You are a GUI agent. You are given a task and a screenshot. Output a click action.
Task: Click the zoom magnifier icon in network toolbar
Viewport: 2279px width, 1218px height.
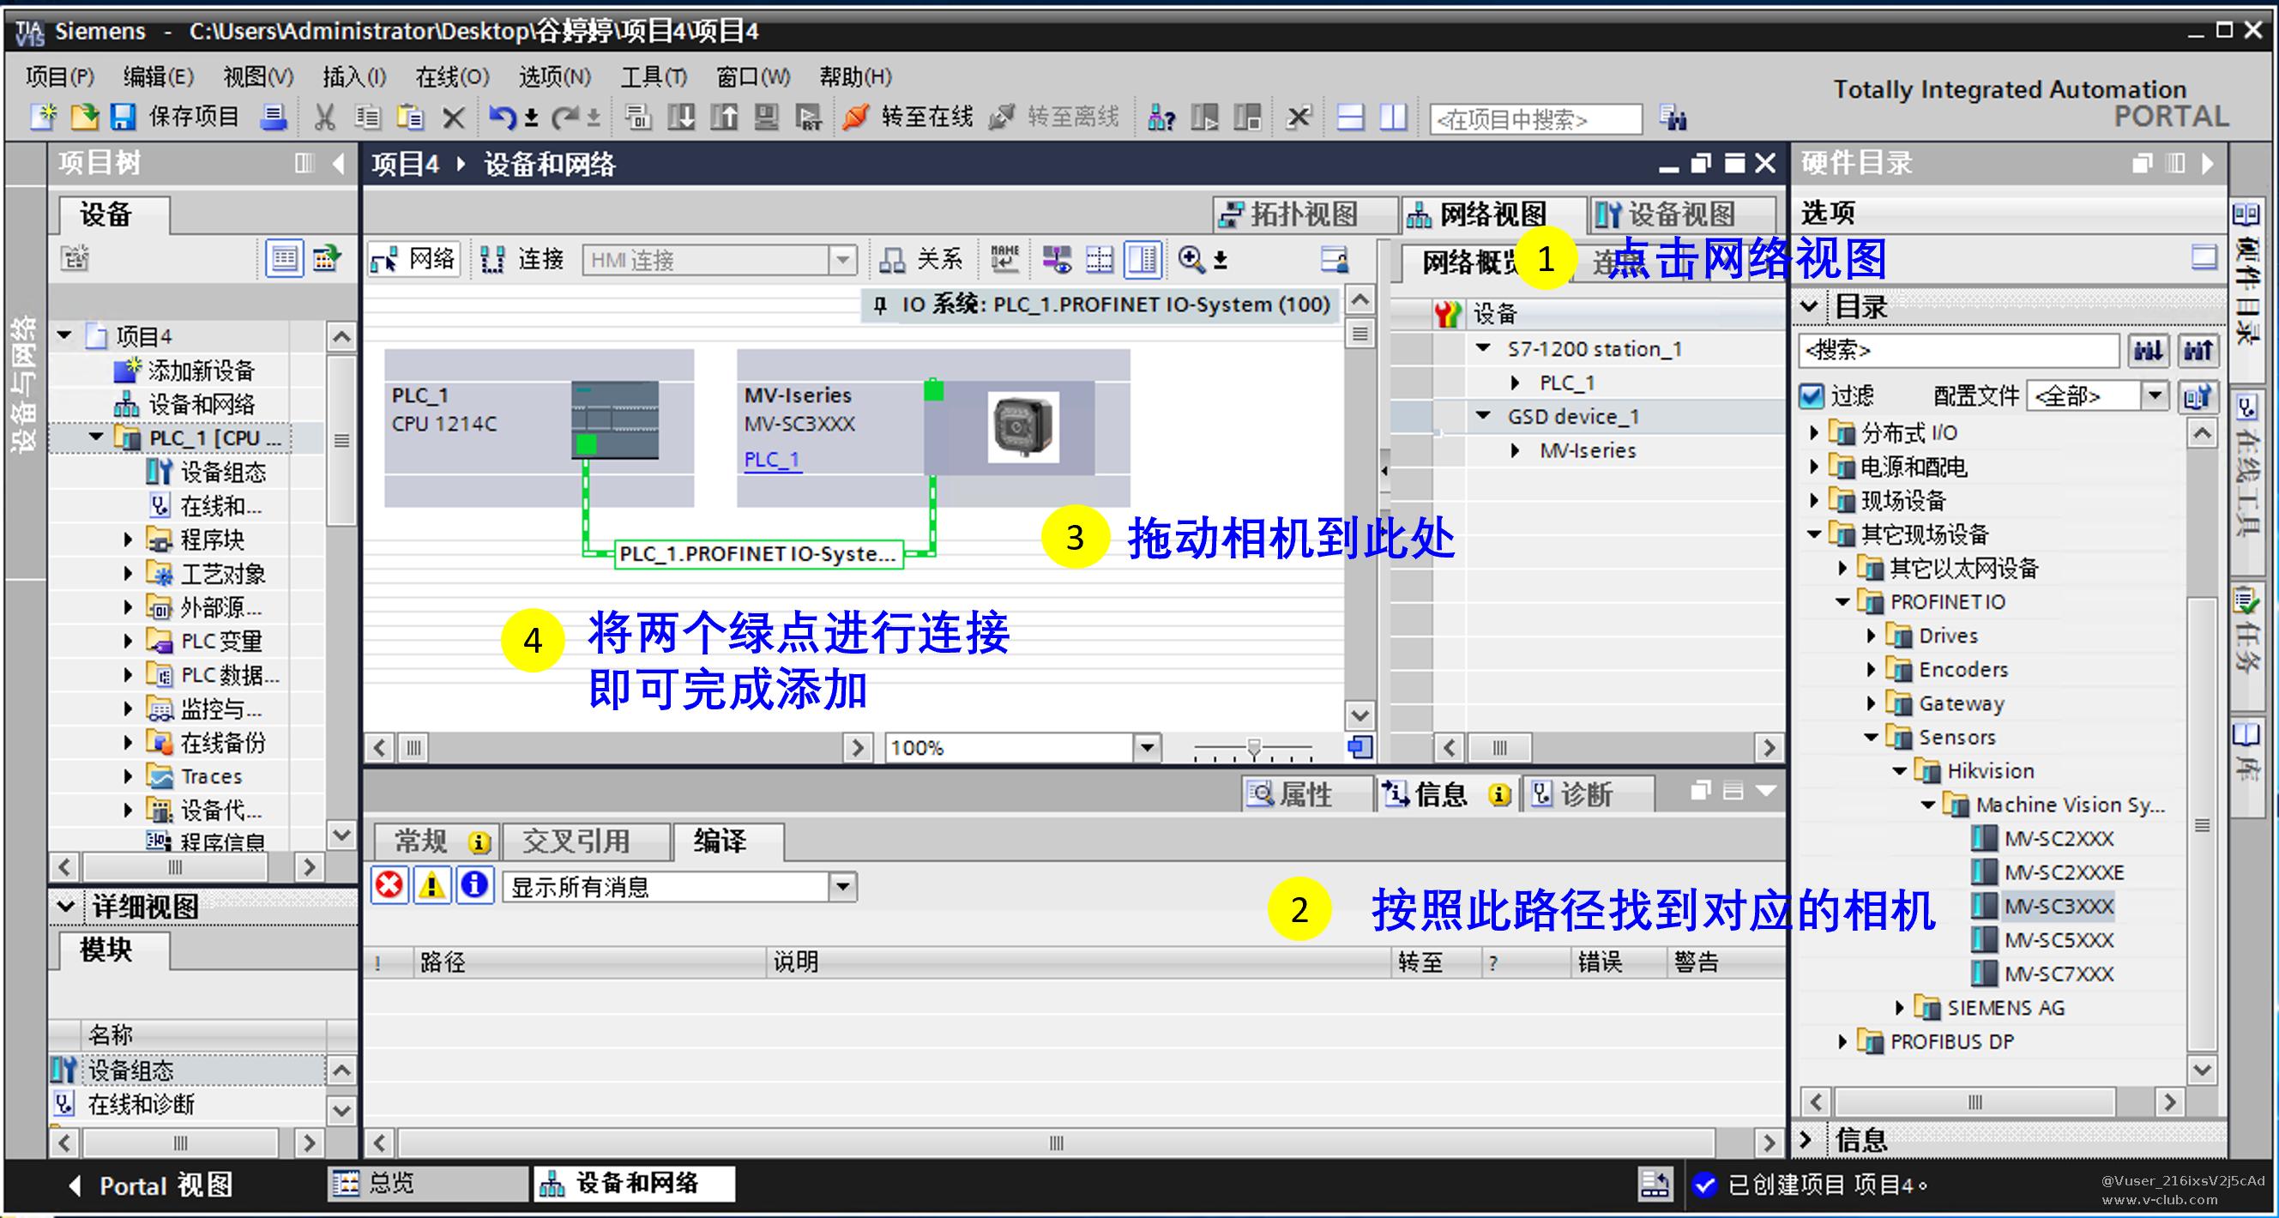point(1191,259)
